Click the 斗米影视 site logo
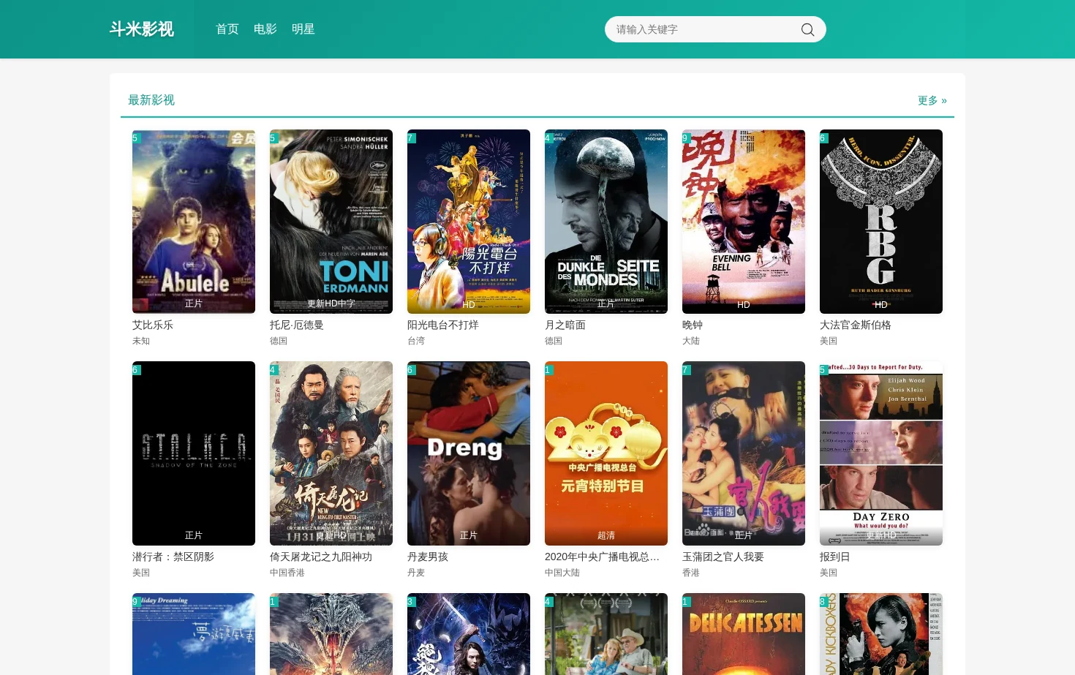1075x675 pixels. click(142, 29)
